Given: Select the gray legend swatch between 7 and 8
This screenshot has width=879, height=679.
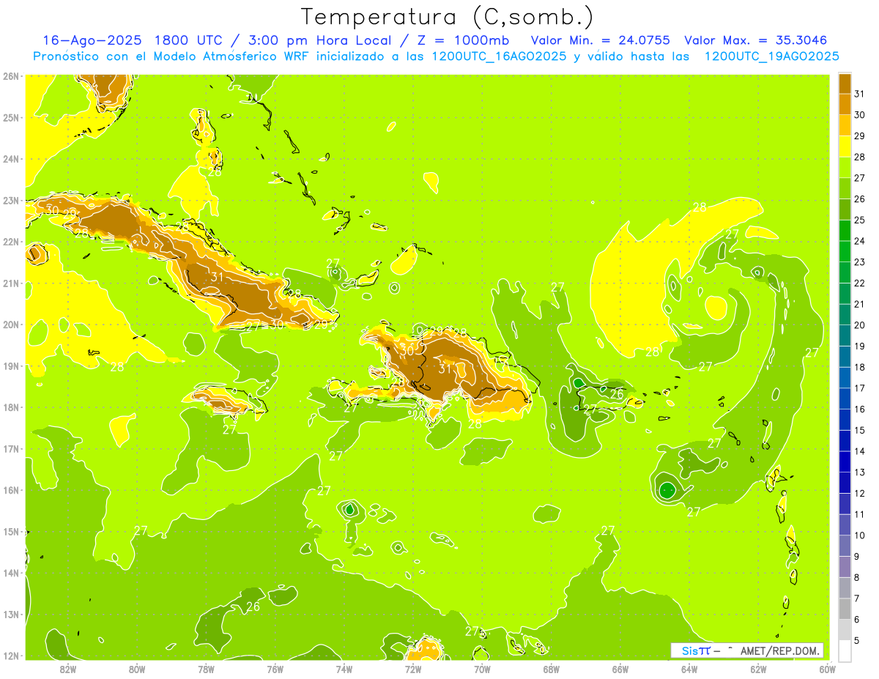Looking at the screenshot, I should (x=845, y=588).
